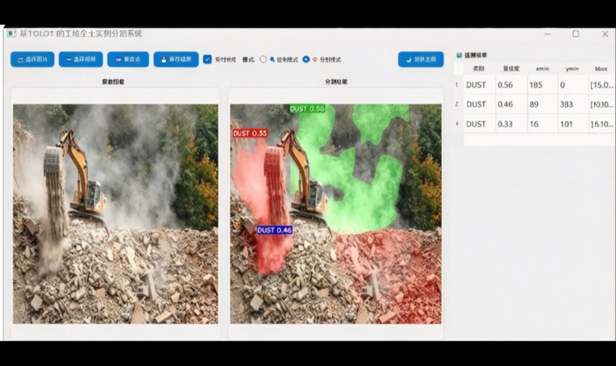Toggle the checkbox beside the save button
This screenshot has width=616, height=366.
(208, 59)
